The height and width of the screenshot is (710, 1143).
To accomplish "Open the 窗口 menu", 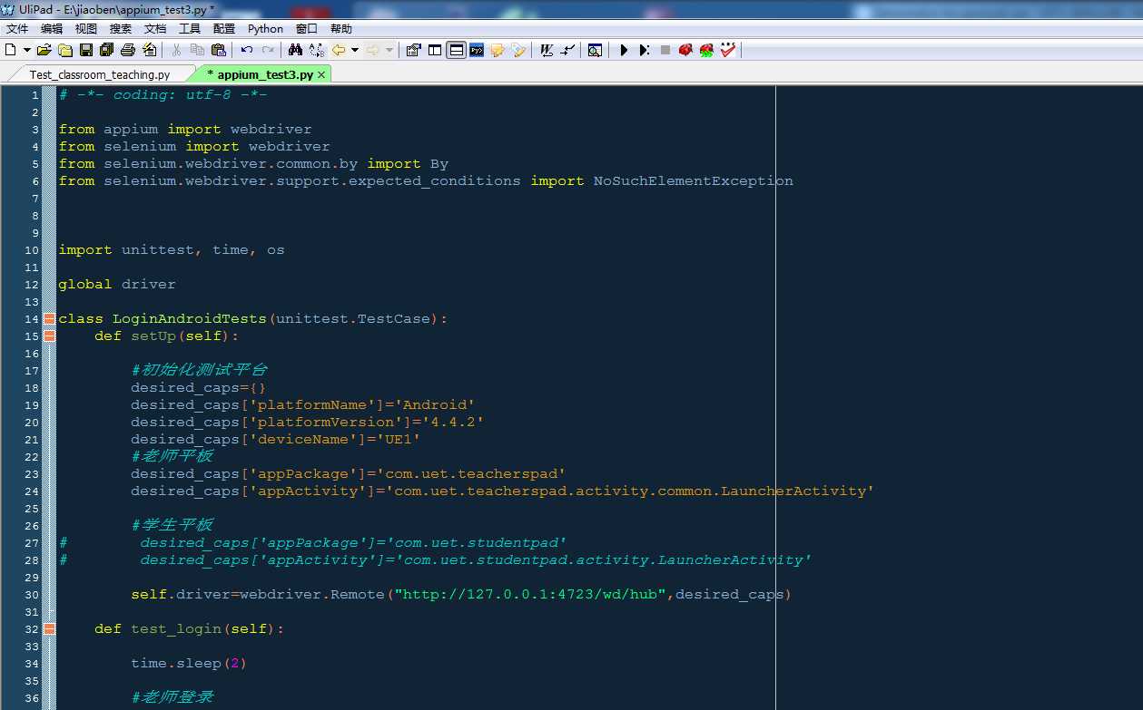I will 307,29.
